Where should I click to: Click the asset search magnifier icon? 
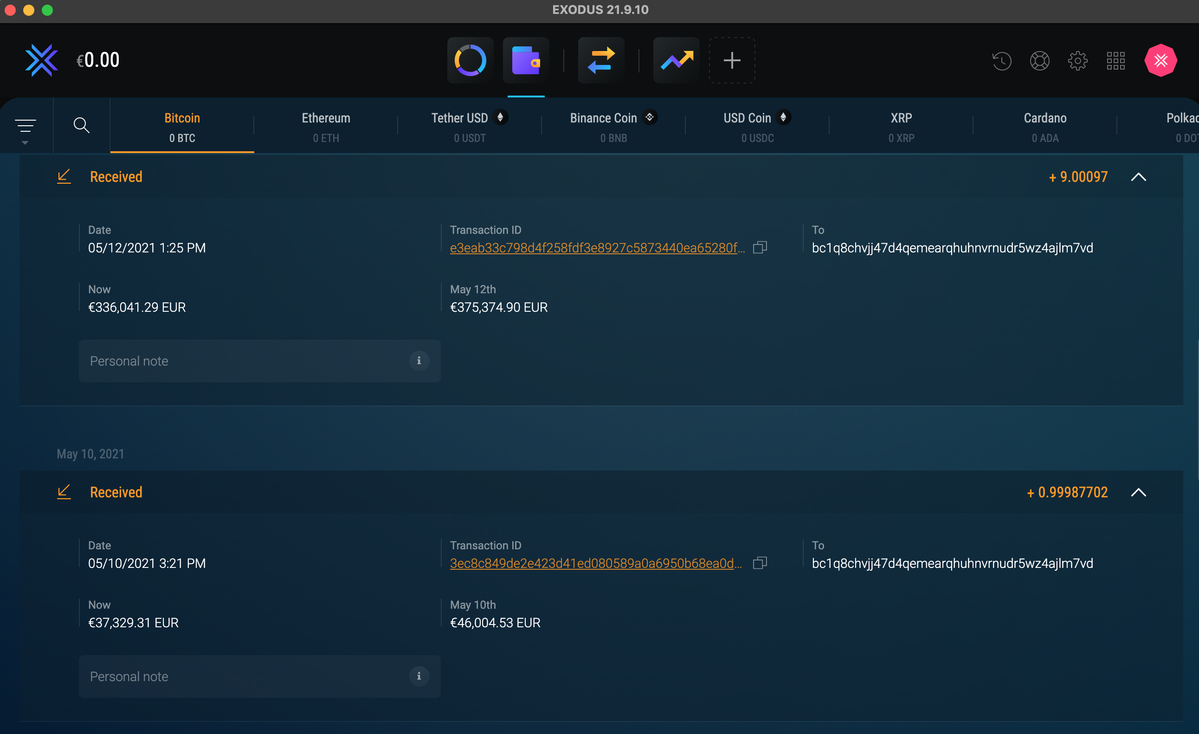[81, 125]
